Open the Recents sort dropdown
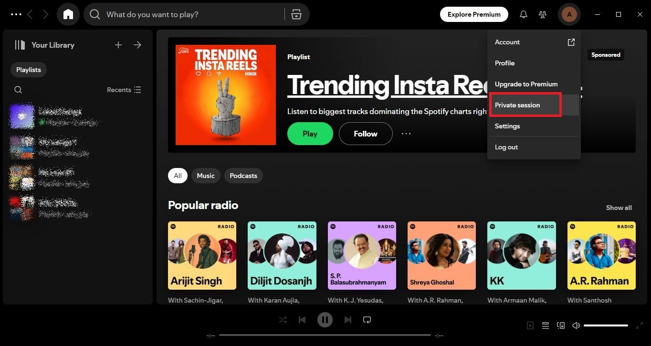The width and height of the screenshot is (651, 346). tap(124, 90)
